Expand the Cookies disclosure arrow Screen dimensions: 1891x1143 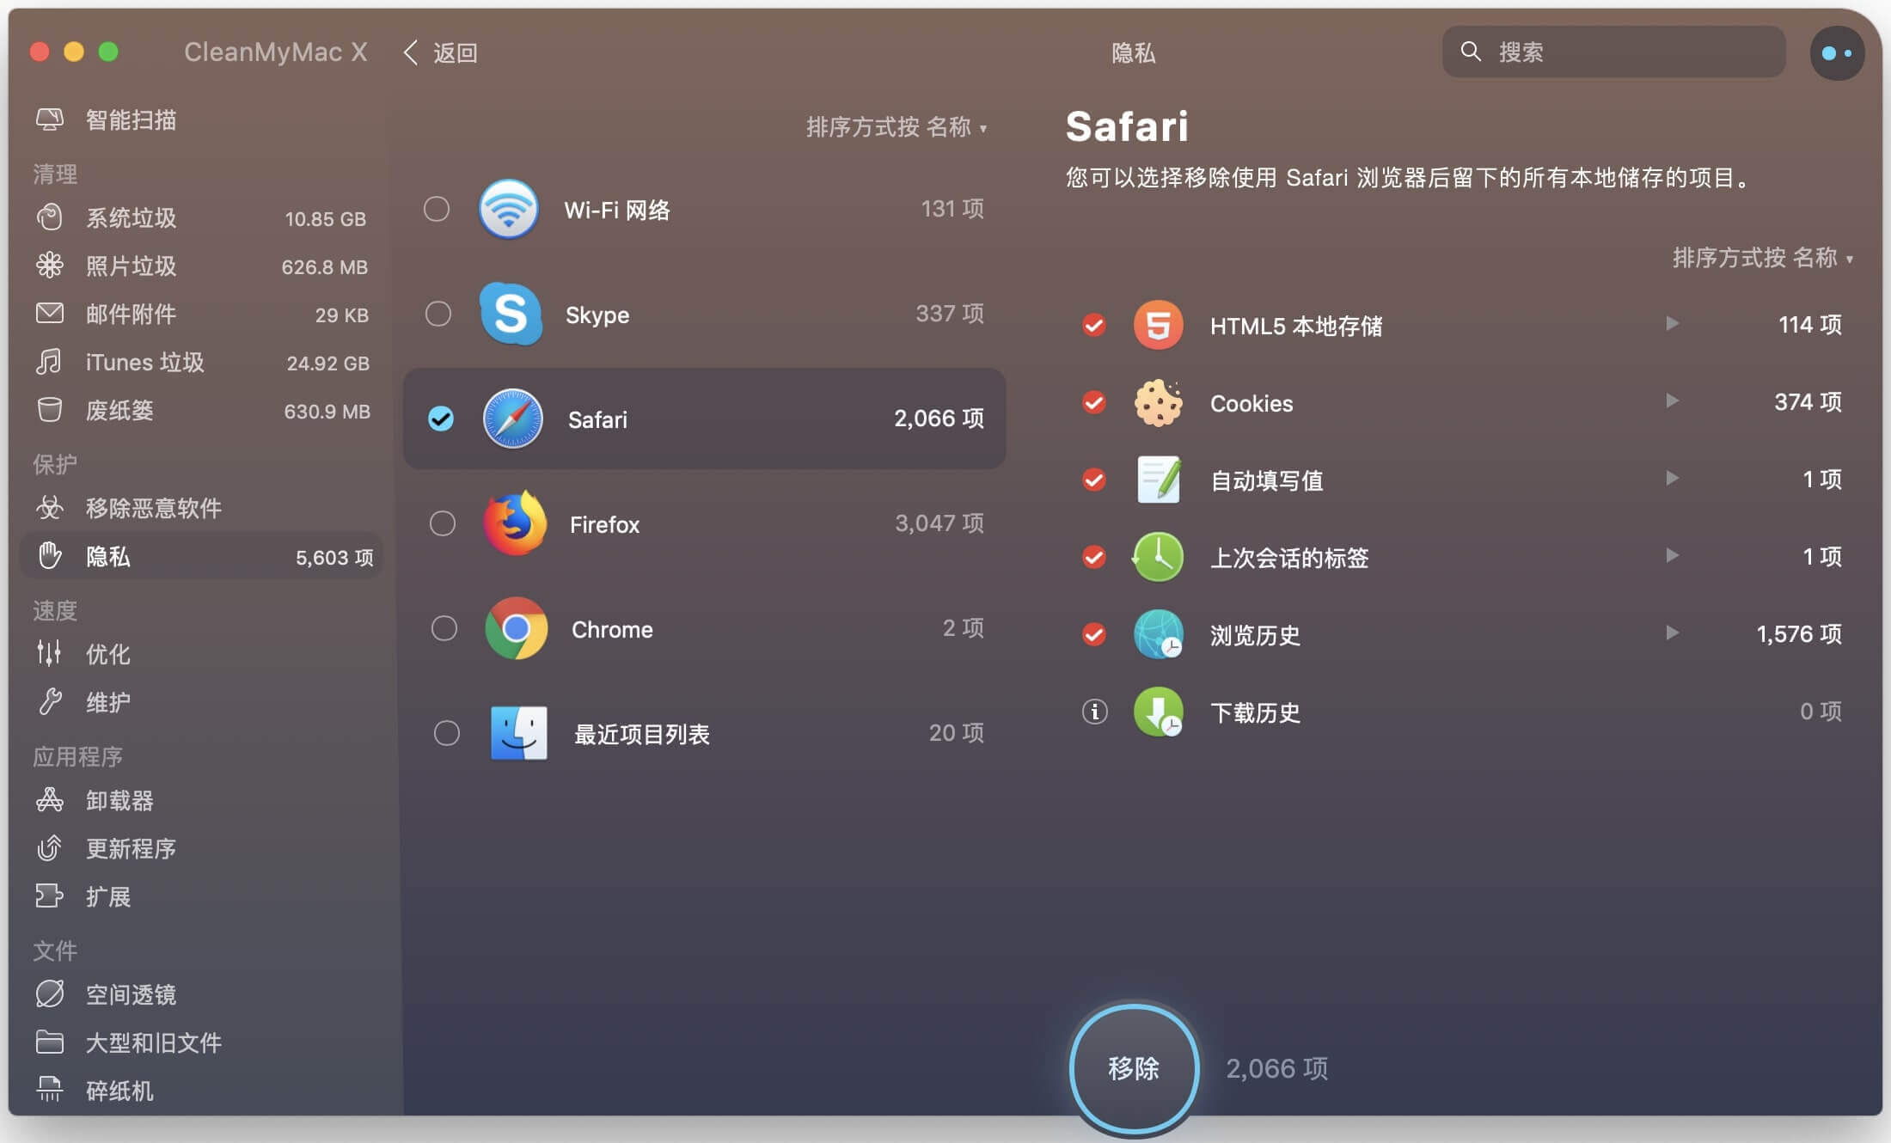(x=1672, y=401)
